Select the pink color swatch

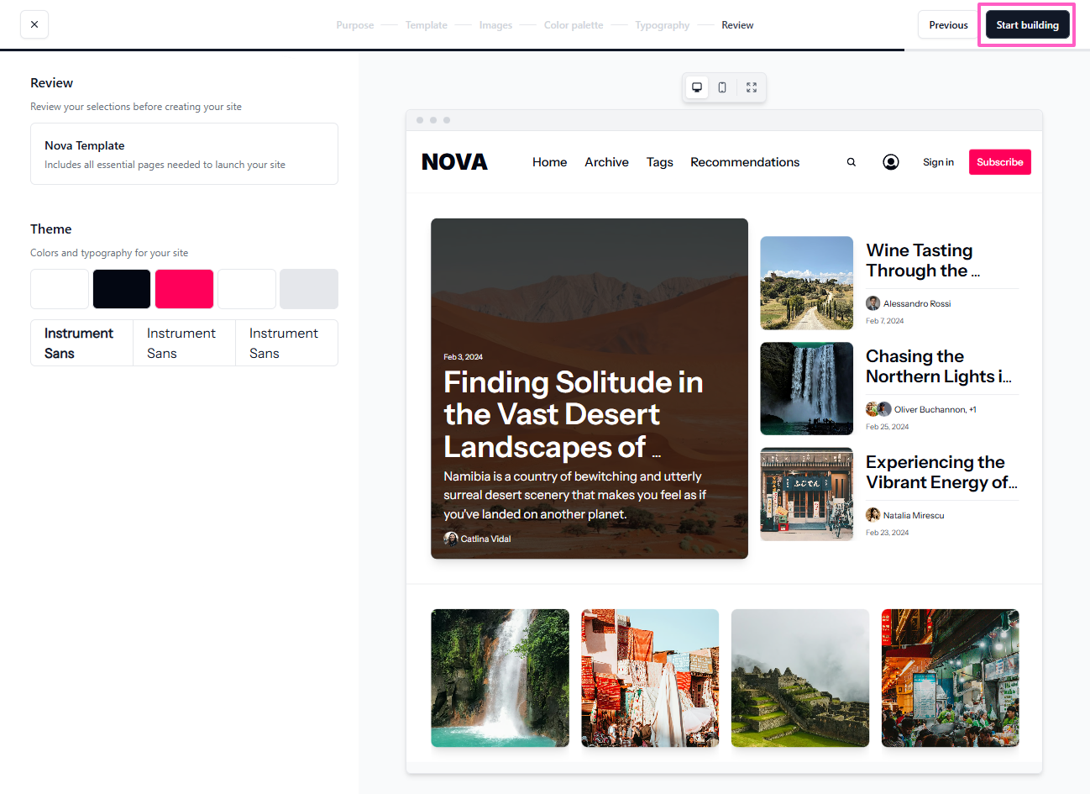(x=184, y=289)
